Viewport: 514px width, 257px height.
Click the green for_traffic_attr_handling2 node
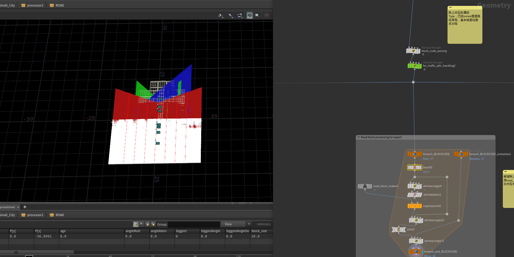[414, 66]
